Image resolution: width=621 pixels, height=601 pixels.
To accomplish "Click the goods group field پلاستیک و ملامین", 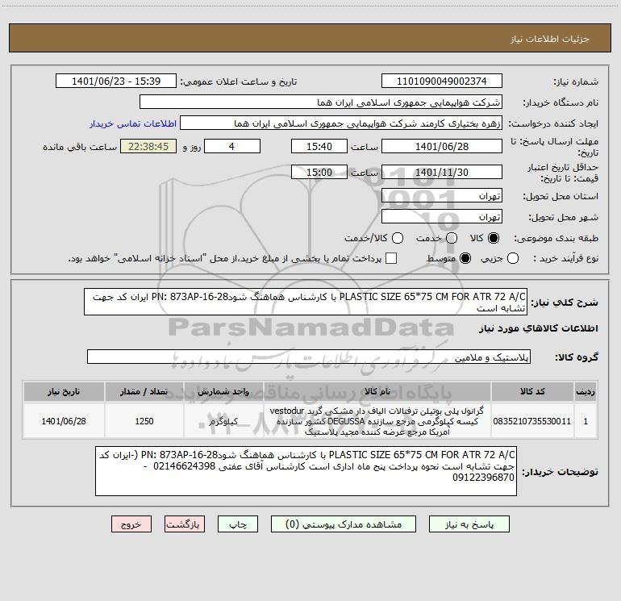I will coord(309,357).
